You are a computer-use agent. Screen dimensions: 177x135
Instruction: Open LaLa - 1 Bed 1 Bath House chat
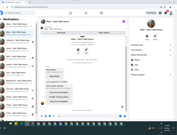(17, 74)
